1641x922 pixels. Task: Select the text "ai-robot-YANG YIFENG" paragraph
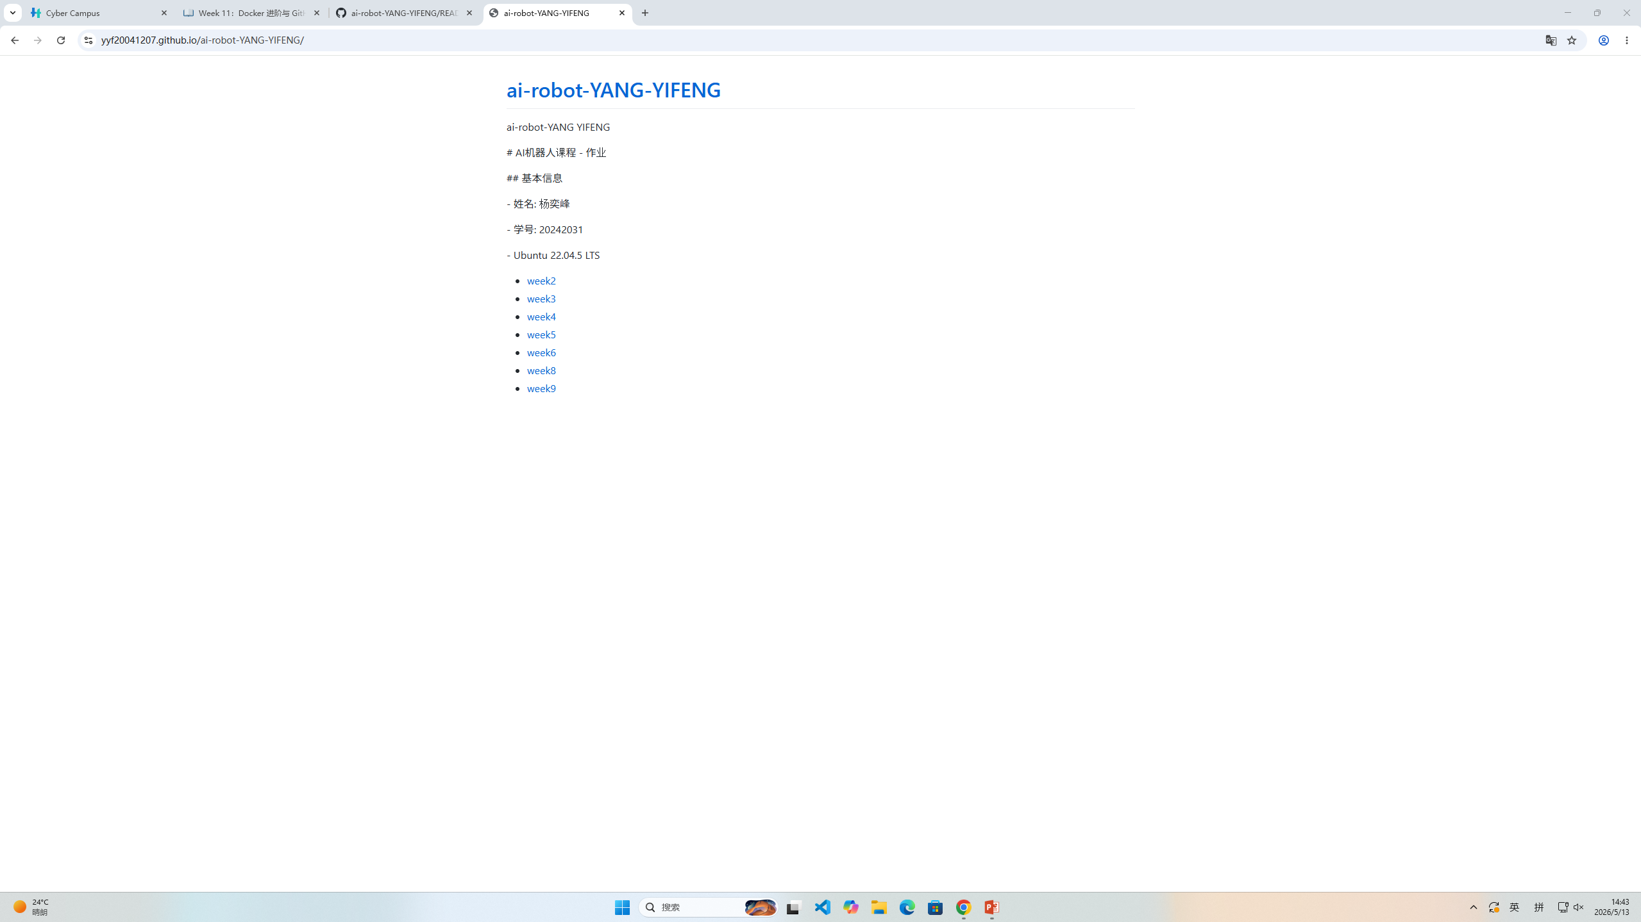[558, 127]
